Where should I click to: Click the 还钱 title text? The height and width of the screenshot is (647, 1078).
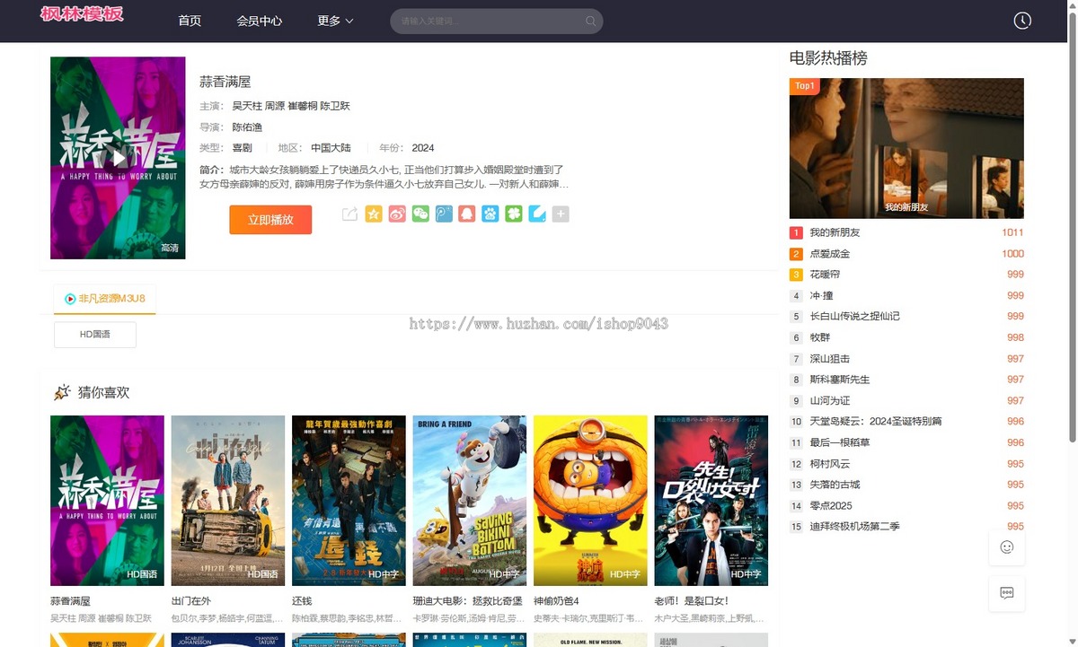click(302, 601)
